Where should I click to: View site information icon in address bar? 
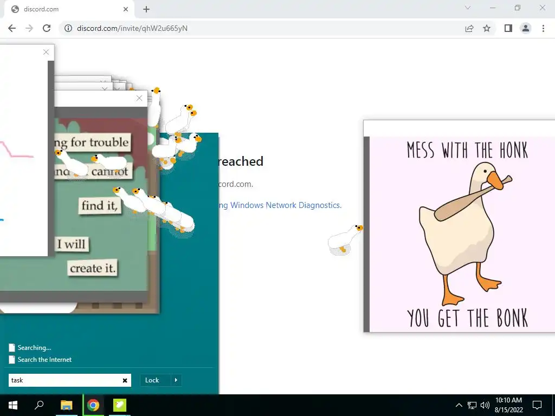68,28
